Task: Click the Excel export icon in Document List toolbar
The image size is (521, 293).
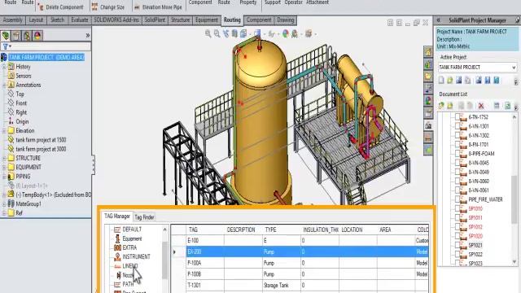Action: coord(507,106)
